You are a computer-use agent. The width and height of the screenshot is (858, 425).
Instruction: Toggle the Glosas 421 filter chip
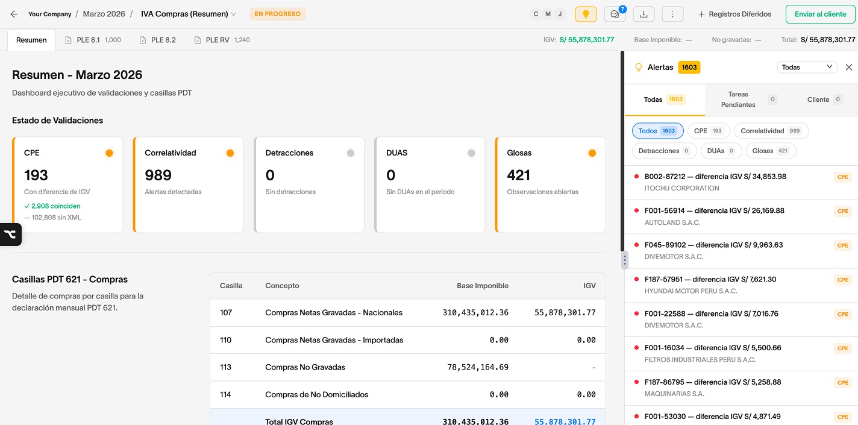pos(771,151)
